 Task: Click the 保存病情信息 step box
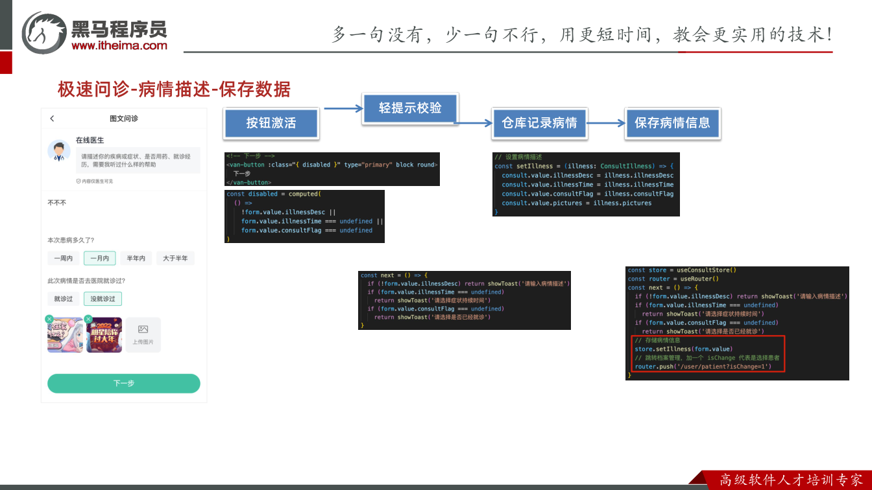(x=672, y=123)
